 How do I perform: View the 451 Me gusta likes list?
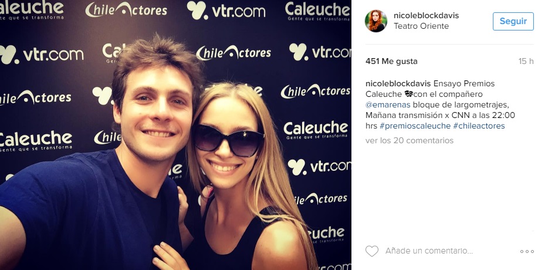point(391,62)
